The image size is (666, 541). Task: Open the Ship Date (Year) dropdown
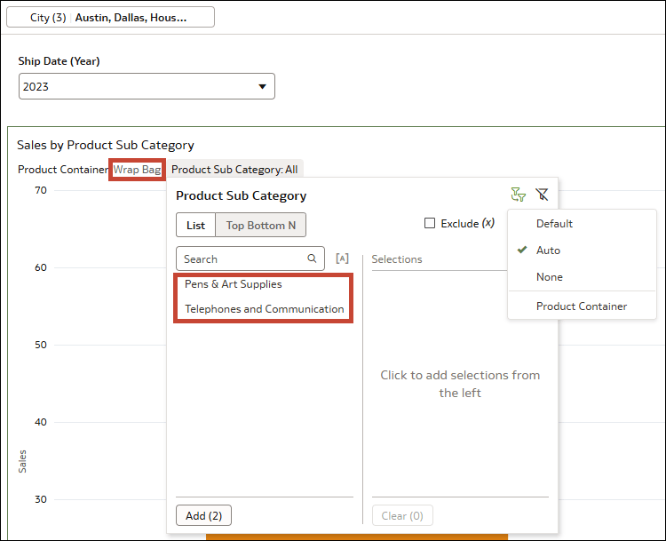pyautogui.click(x=147, y=86)
